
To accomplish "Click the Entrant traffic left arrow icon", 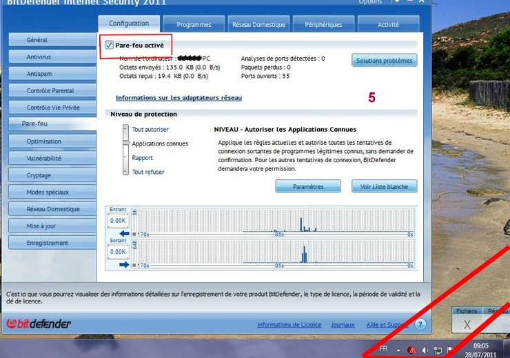I will point(124,233).
